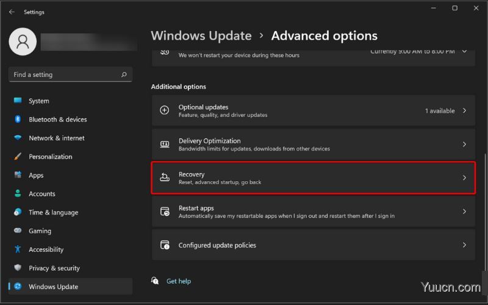Open Restart apps via its chevron

(464, 211)
